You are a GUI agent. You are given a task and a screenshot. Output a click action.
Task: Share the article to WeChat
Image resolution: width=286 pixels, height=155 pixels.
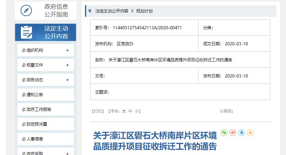click(x=224, y=132)
